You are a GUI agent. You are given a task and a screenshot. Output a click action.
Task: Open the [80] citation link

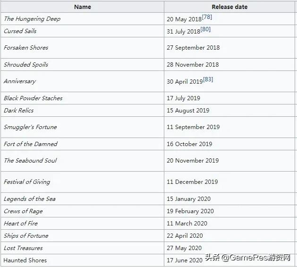(x=205, y=30)
